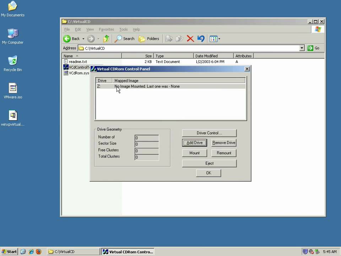This screenshot has height=256, width=341.
Task: Open the Help menu
Action: coord(136,30)
